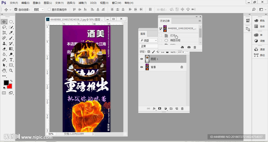The width and height of the screenshot is (268, 142).
Task: Enable the 显示变换控件 checkbox
Action: point(49,10)
